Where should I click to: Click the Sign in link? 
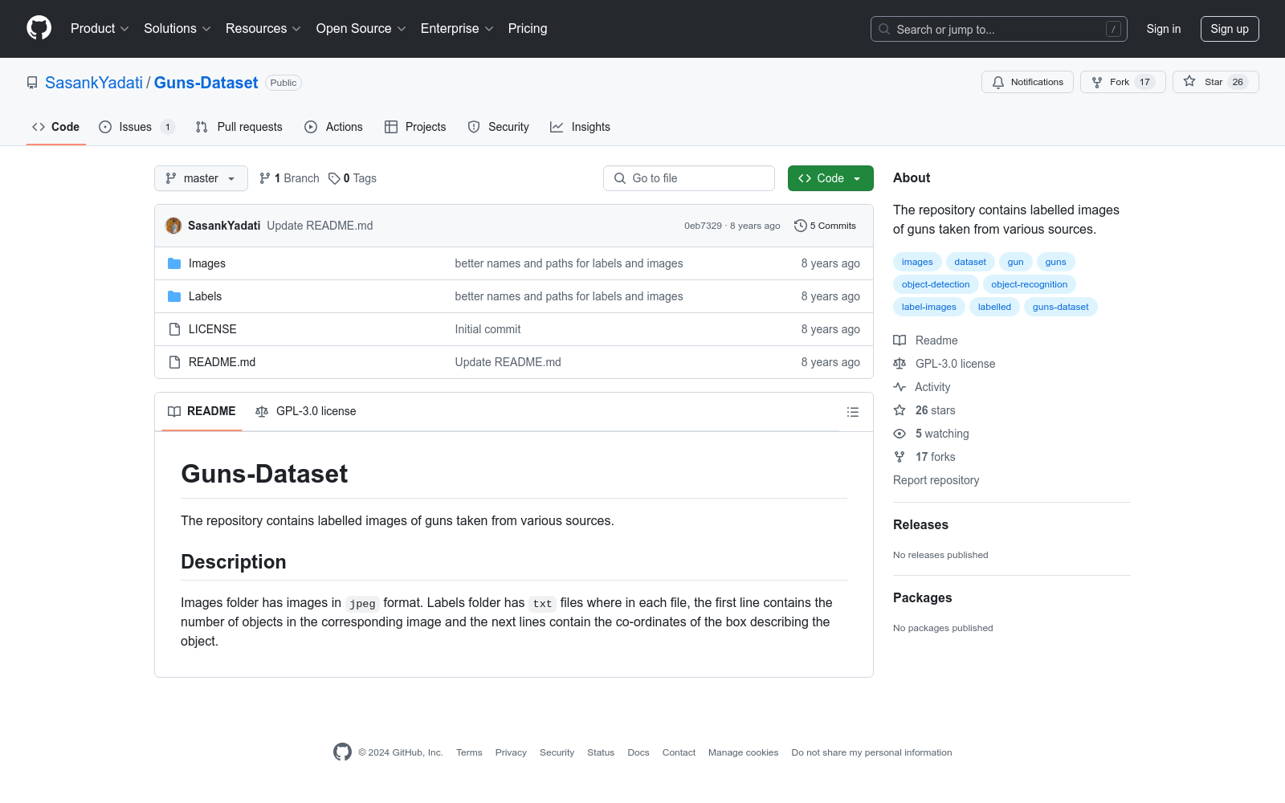point(1164,29)
